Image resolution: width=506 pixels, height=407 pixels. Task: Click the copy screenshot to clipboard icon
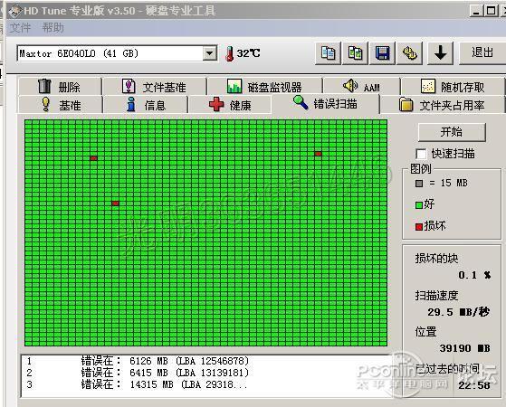coord(355,53)
